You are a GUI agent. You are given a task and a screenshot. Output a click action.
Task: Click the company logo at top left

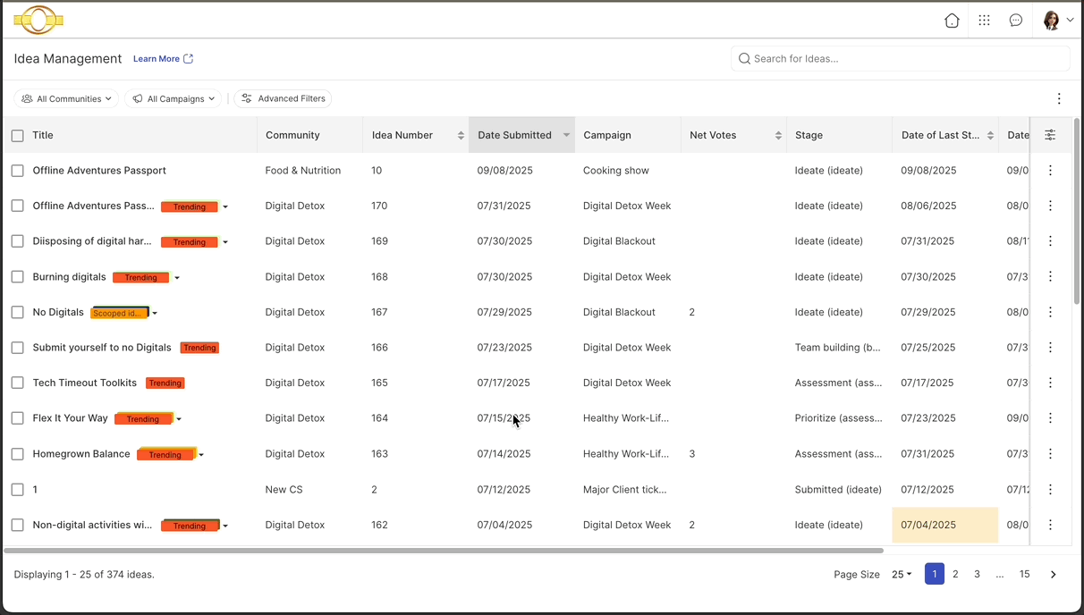point(38,20)
